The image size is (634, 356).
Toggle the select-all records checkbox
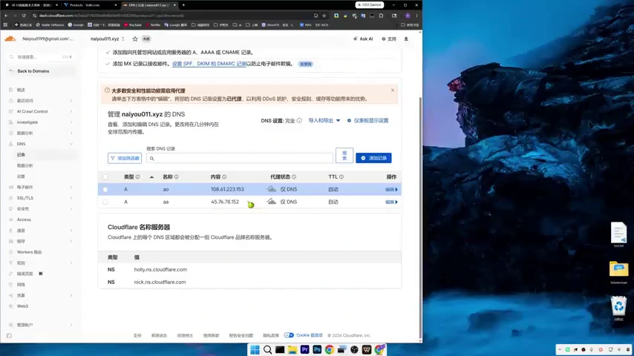click(105, 177)
